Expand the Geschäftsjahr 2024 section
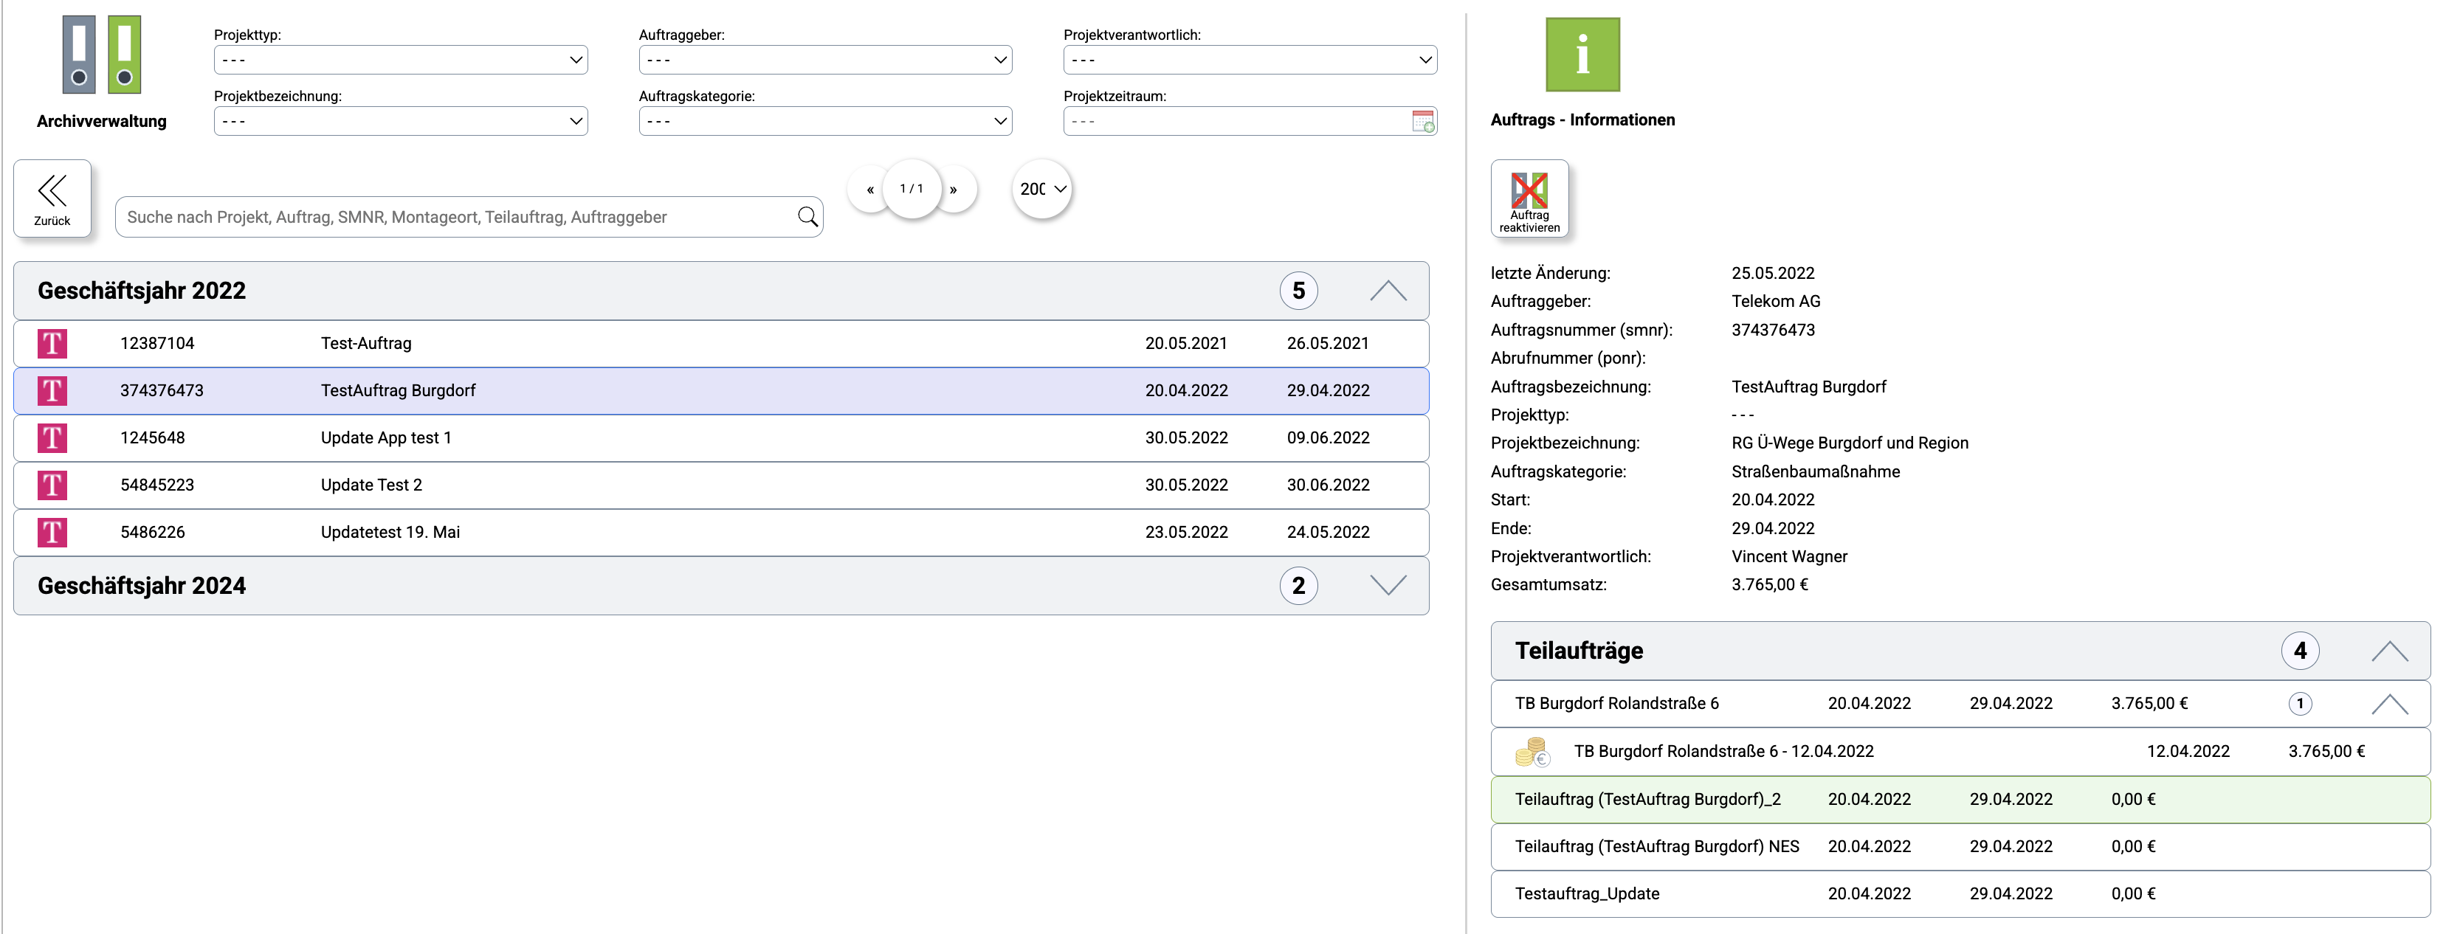Image resolution: width=2446 pixels, height=934 pixels. pos(1388,586)
